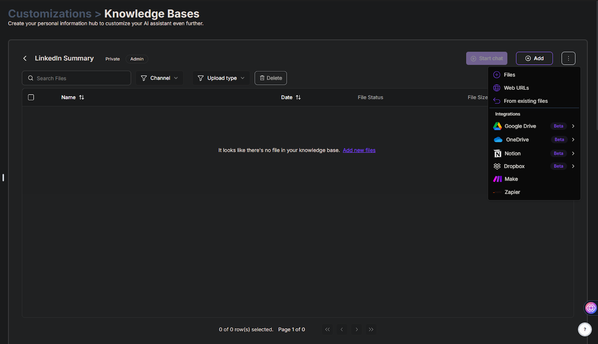Click the OneDrive cloud icon
598x344 pixels.
(x=498, y=139)
